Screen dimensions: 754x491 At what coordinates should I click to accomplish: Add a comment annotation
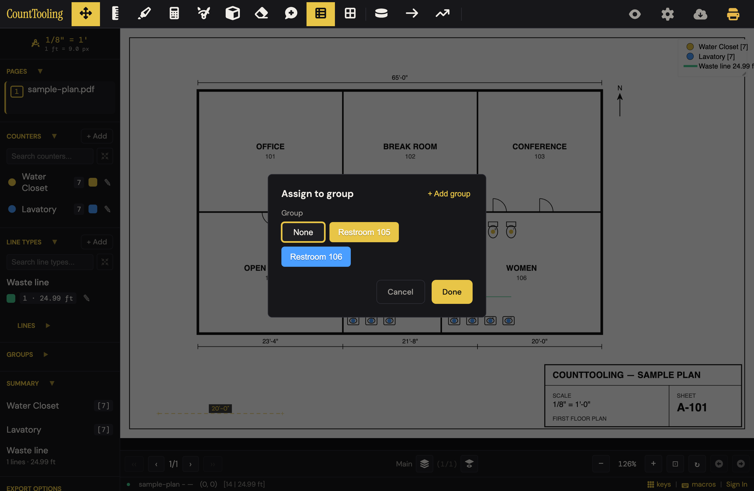pos(291,14)
